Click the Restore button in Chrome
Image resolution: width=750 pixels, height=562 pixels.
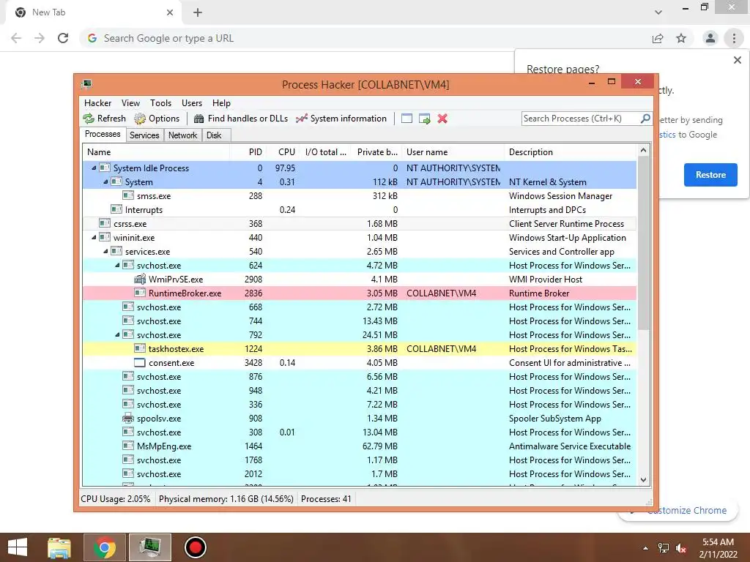click(x=710, y=175)
